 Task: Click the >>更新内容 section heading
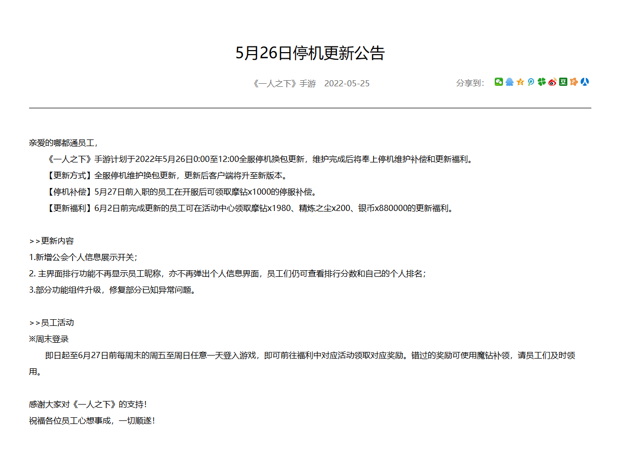pos(52,241)
